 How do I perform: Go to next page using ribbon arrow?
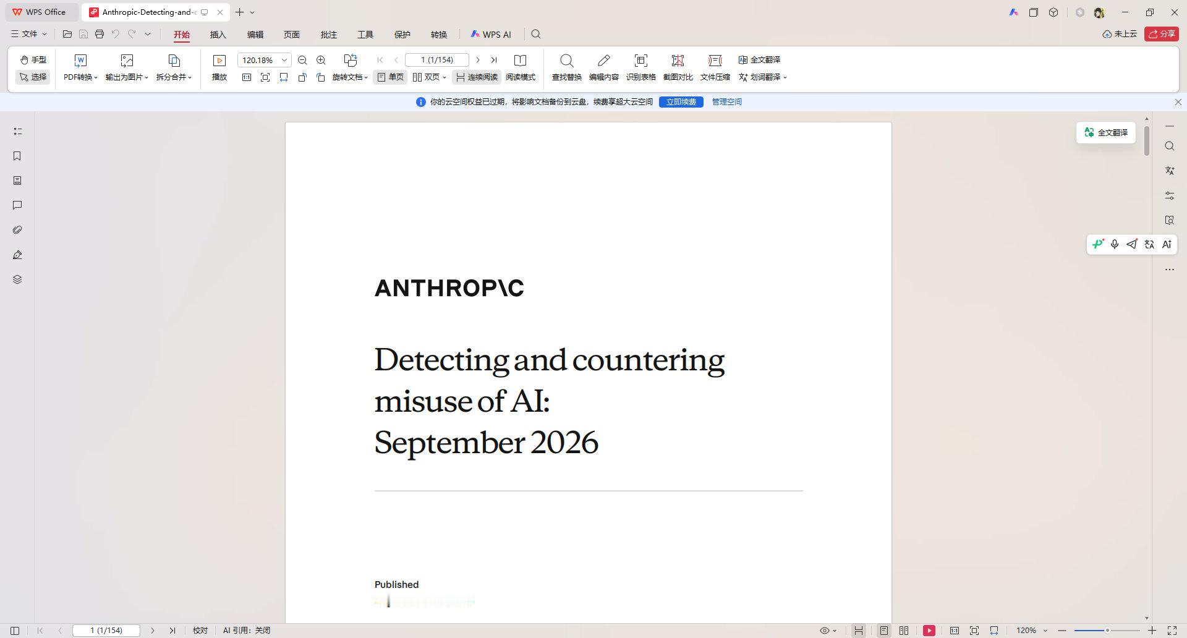(x=478, y=60)
